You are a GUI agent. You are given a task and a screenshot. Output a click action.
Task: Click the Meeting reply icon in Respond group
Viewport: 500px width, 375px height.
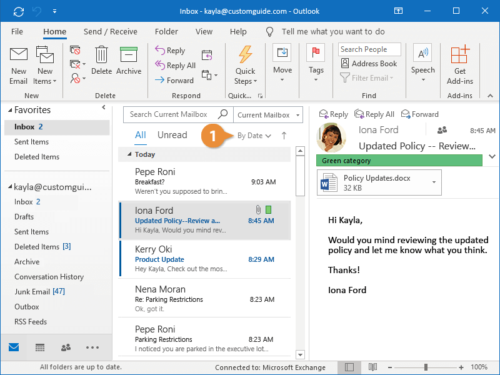coord(207,55)
